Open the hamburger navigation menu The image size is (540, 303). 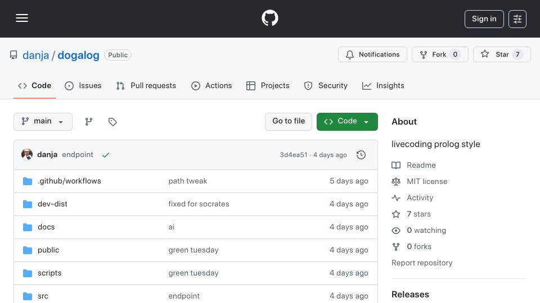tap(22, 18)
